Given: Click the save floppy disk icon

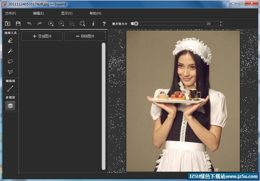Looking at the screenshot, I should [x=18, y=24].
